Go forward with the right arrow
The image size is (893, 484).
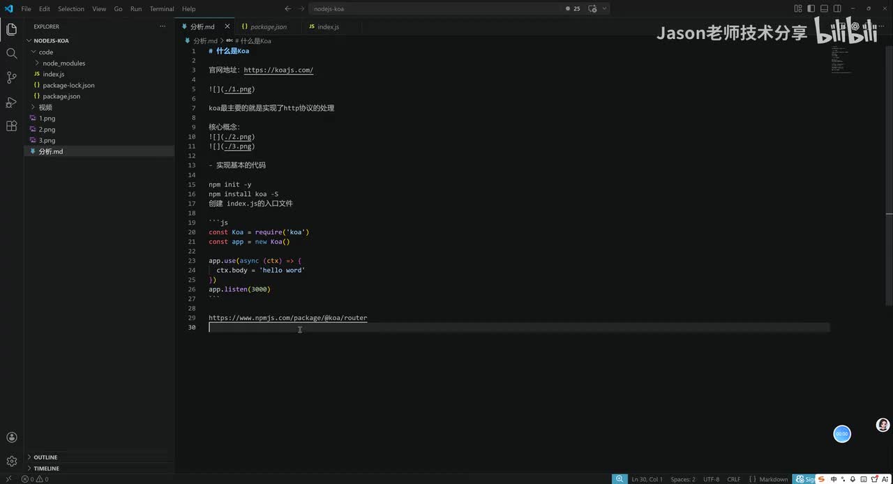tap(301, 9)
